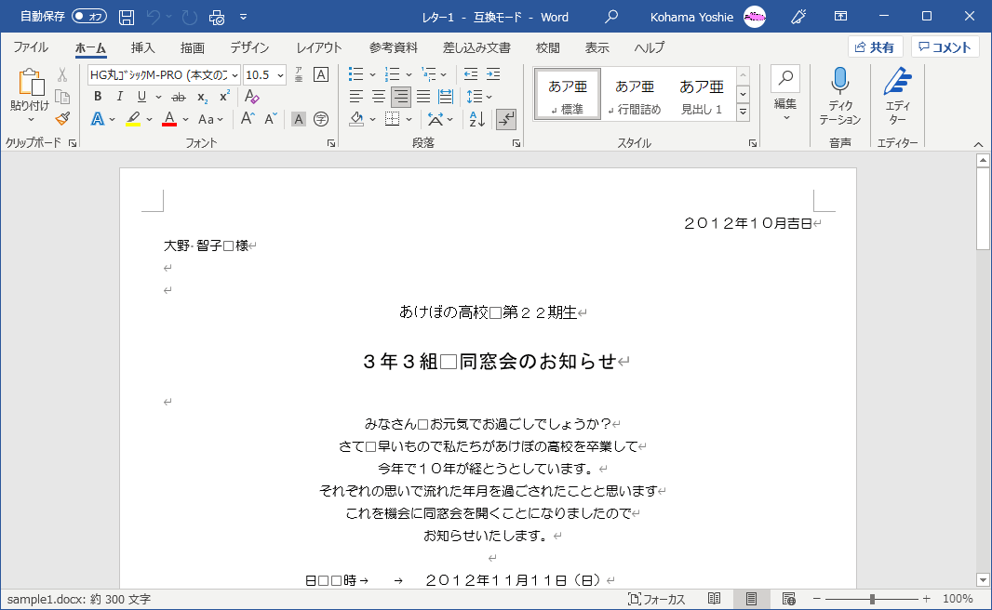
Task: Switch to the 挿入 tab
Action: pyautogui.click(x=143, y=47)
